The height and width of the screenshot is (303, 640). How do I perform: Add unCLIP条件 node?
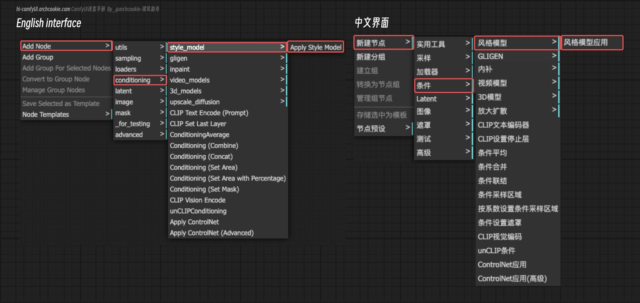pyautogui.click(x=517, y=250)
